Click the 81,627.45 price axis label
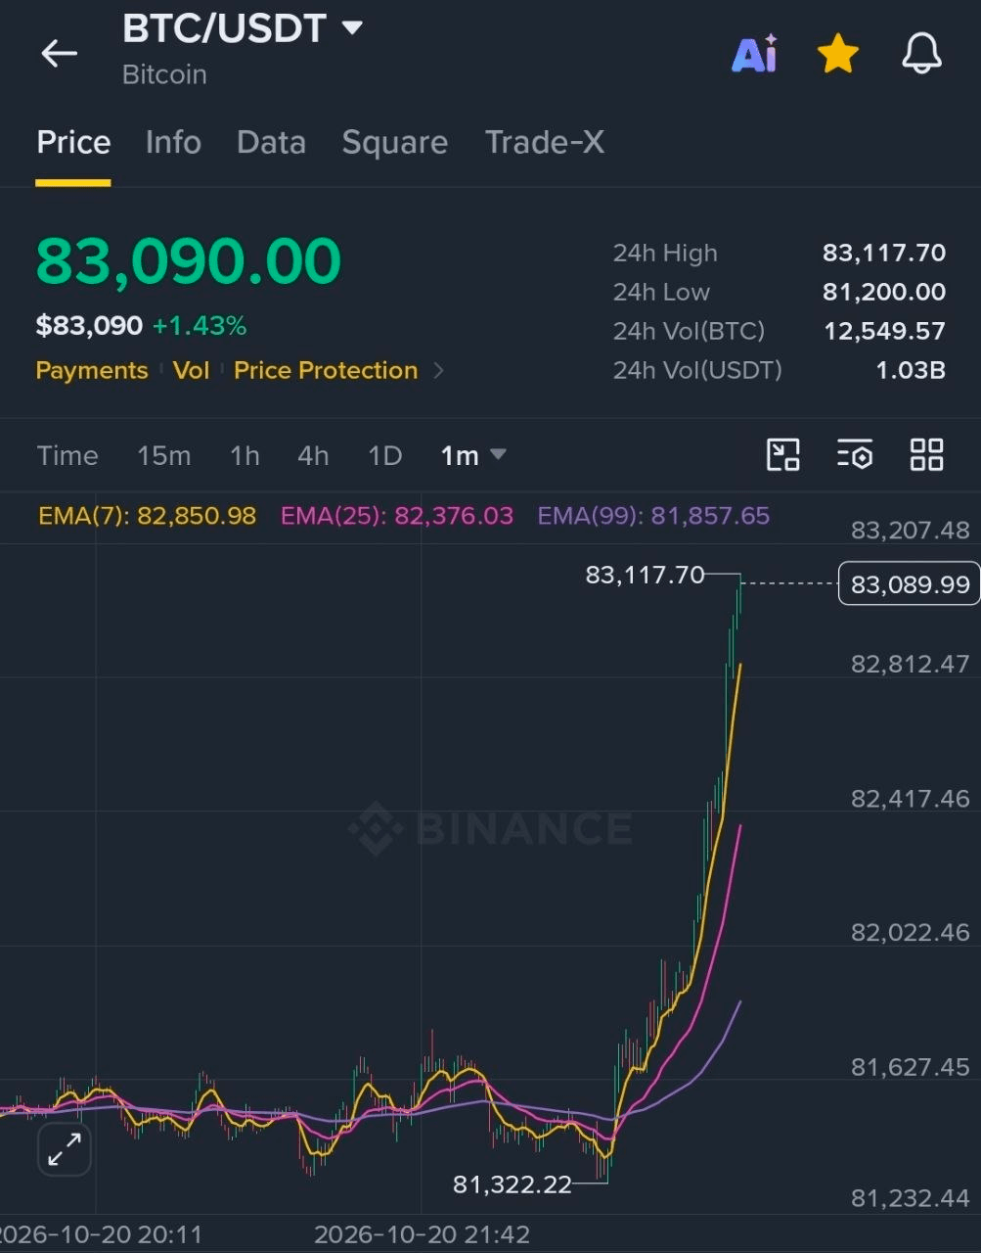 [910, 1066]
